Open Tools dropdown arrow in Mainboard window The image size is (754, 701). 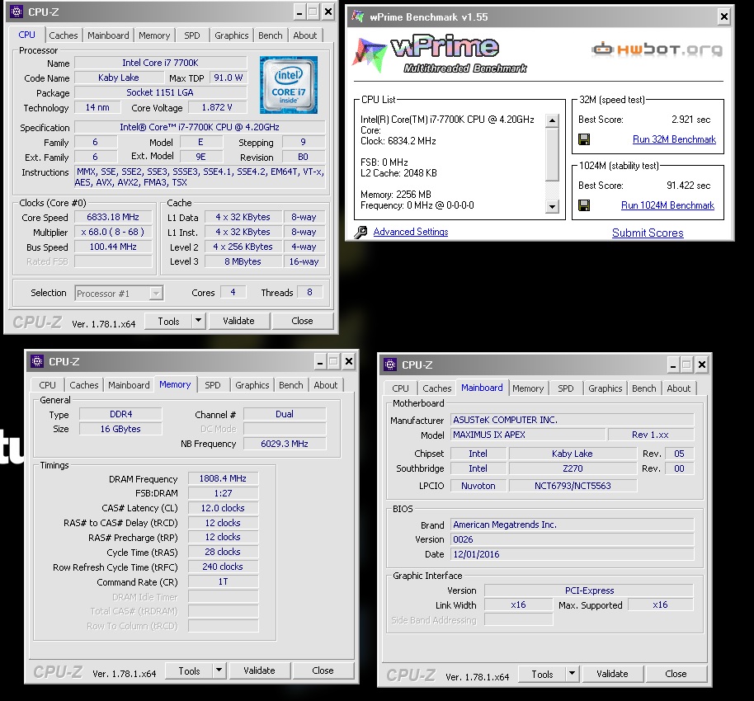tap(572, 673)
